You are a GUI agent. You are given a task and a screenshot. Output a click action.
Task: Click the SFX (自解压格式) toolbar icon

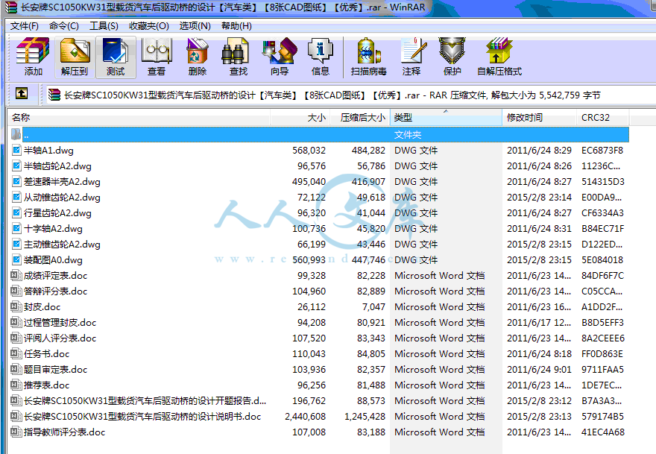499,57
